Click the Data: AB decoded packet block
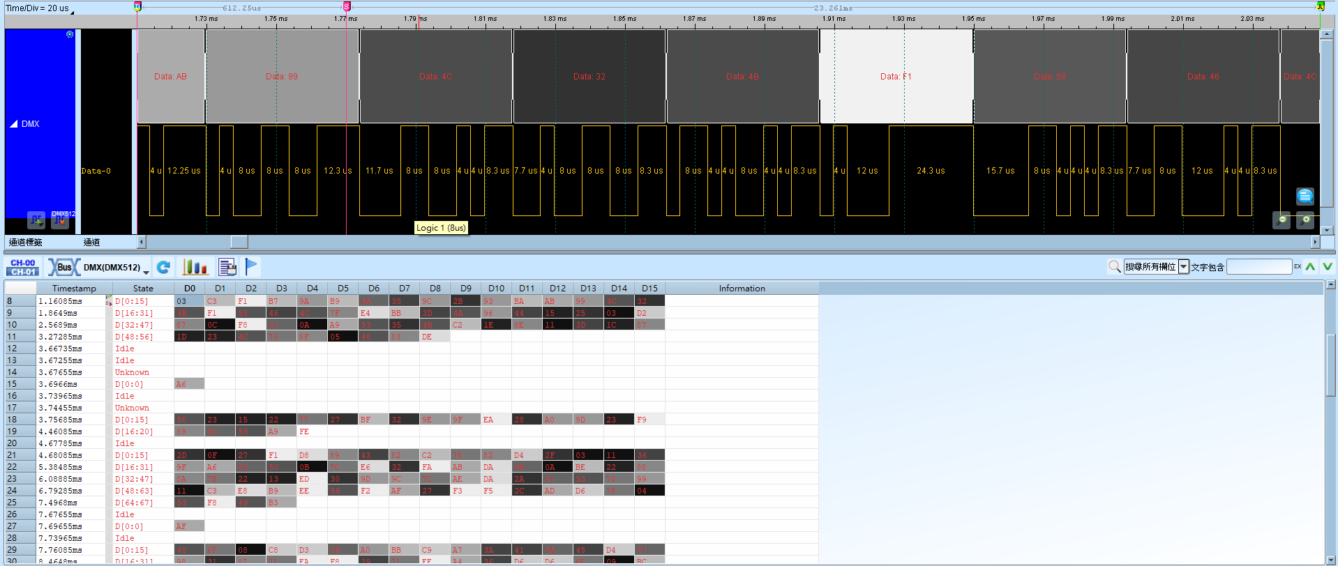 pos(171,77)
